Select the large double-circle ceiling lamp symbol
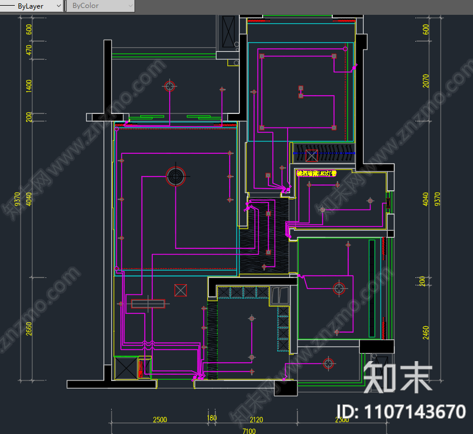Screen dimensions: 473x434 (x=175, y=177)
